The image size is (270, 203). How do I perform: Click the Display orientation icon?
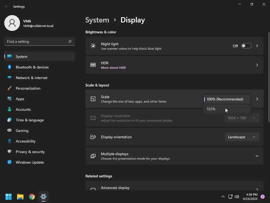[93, 137]
